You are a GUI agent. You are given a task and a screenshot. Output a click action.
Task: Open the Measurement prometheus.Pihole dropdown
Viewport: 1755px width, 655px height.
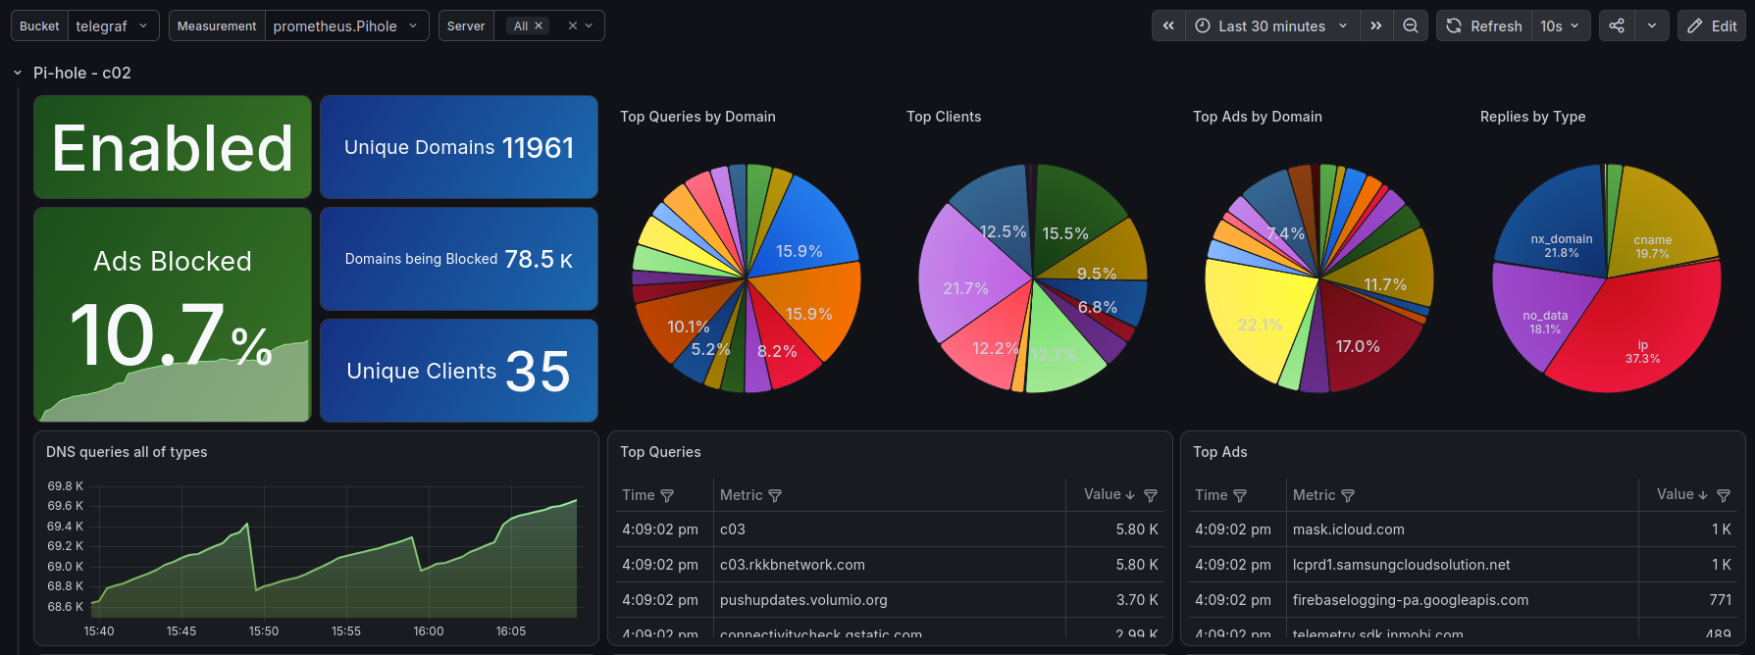(x=346, y=26)
